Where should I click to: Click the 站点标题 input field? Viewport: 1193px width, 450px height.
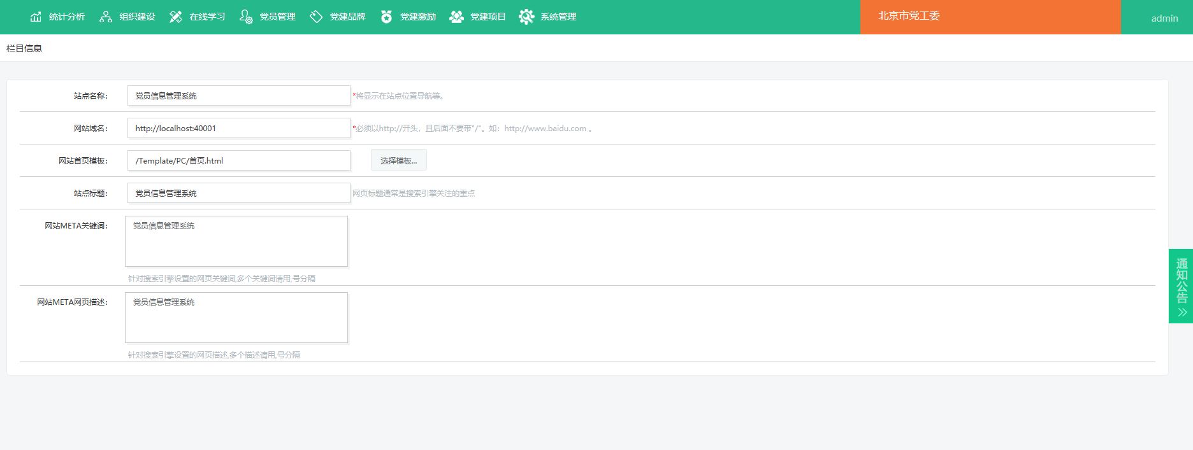click(x=238, y=193)
